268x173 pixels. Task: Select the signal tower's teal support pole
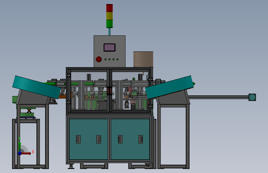click(109, 32)
